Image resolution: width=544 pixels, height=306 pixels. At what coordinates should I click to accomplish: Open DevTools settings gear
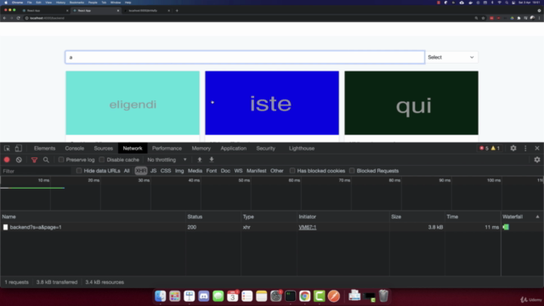pos(513,148)
